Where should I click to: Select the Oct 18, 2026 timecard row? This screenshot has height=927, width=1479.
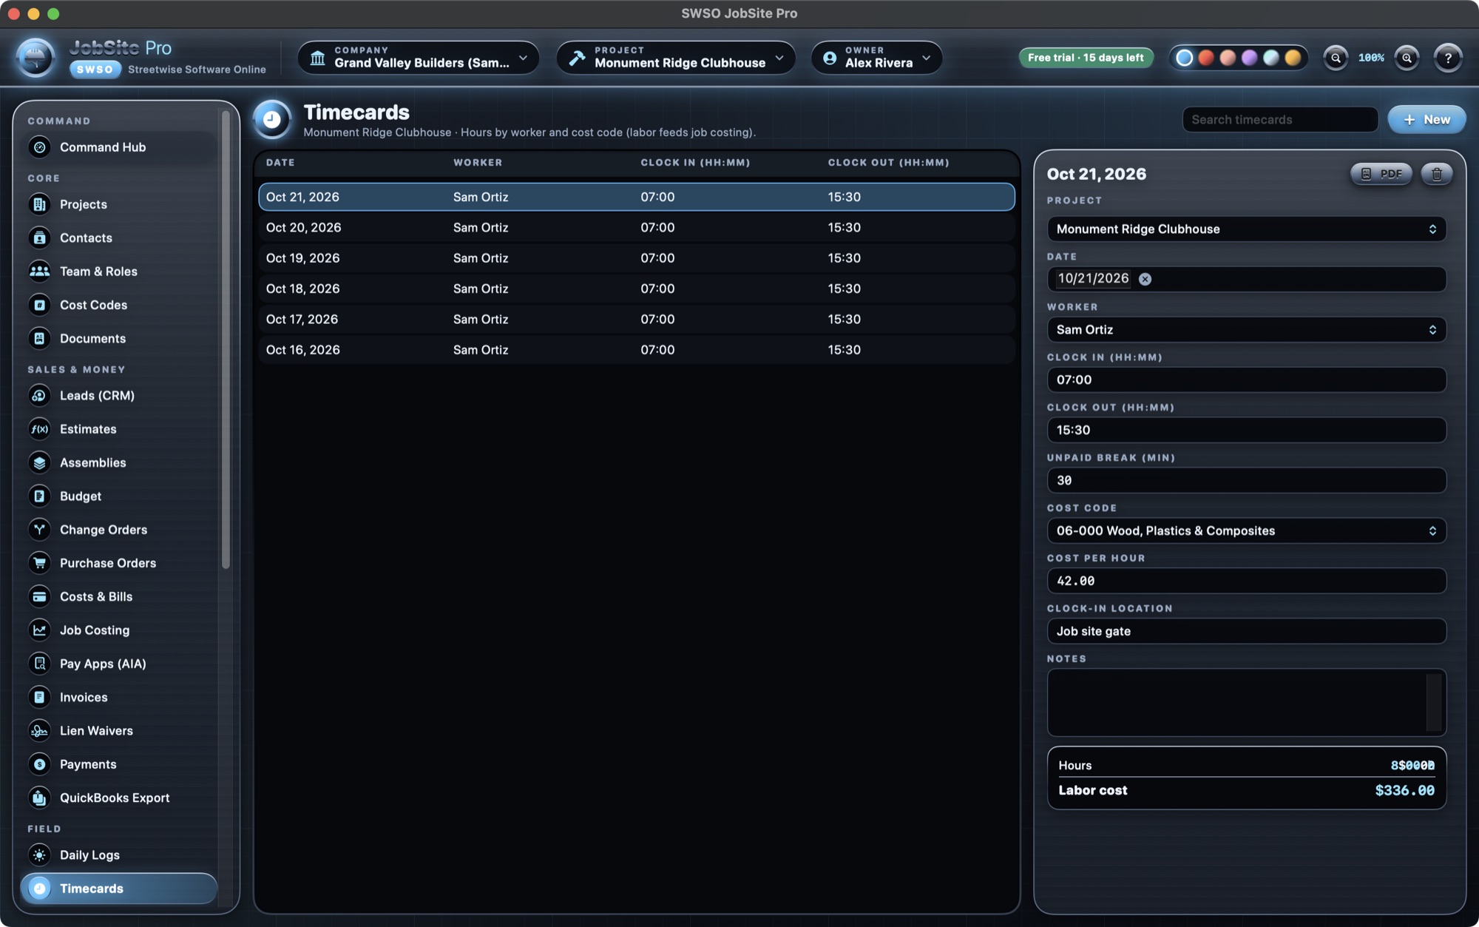(x=636, y=289)
